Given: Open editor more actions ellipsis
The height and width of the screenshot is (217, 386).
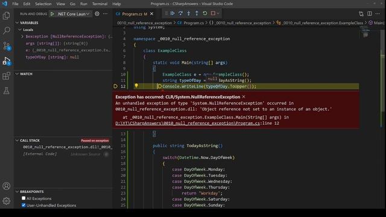Looking at the screenshot, I should [378, 14].
